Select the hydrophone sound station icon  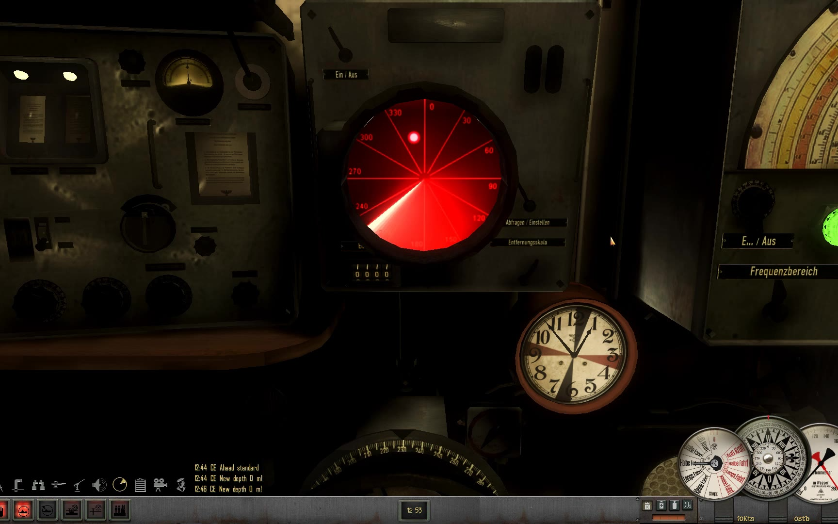coord(99,485)
